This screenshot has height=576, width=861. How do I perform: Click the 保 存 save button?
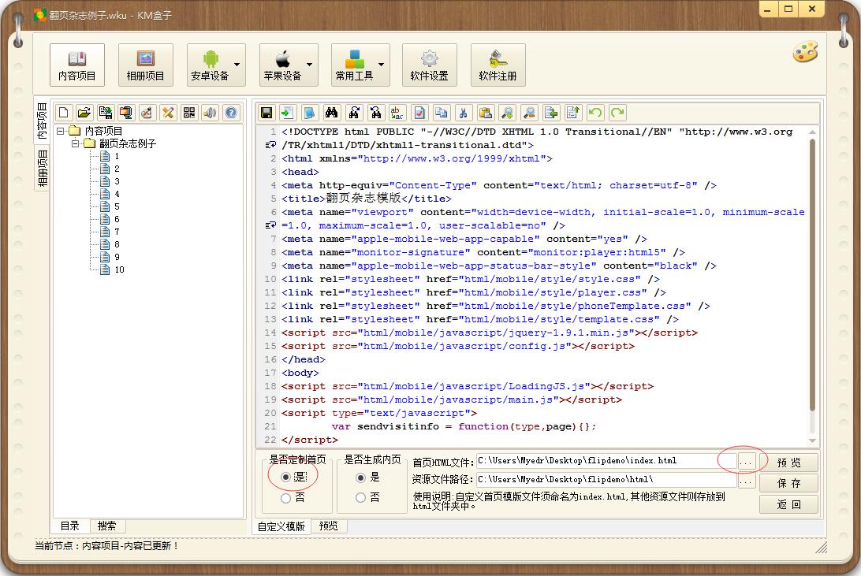[788, 483]
